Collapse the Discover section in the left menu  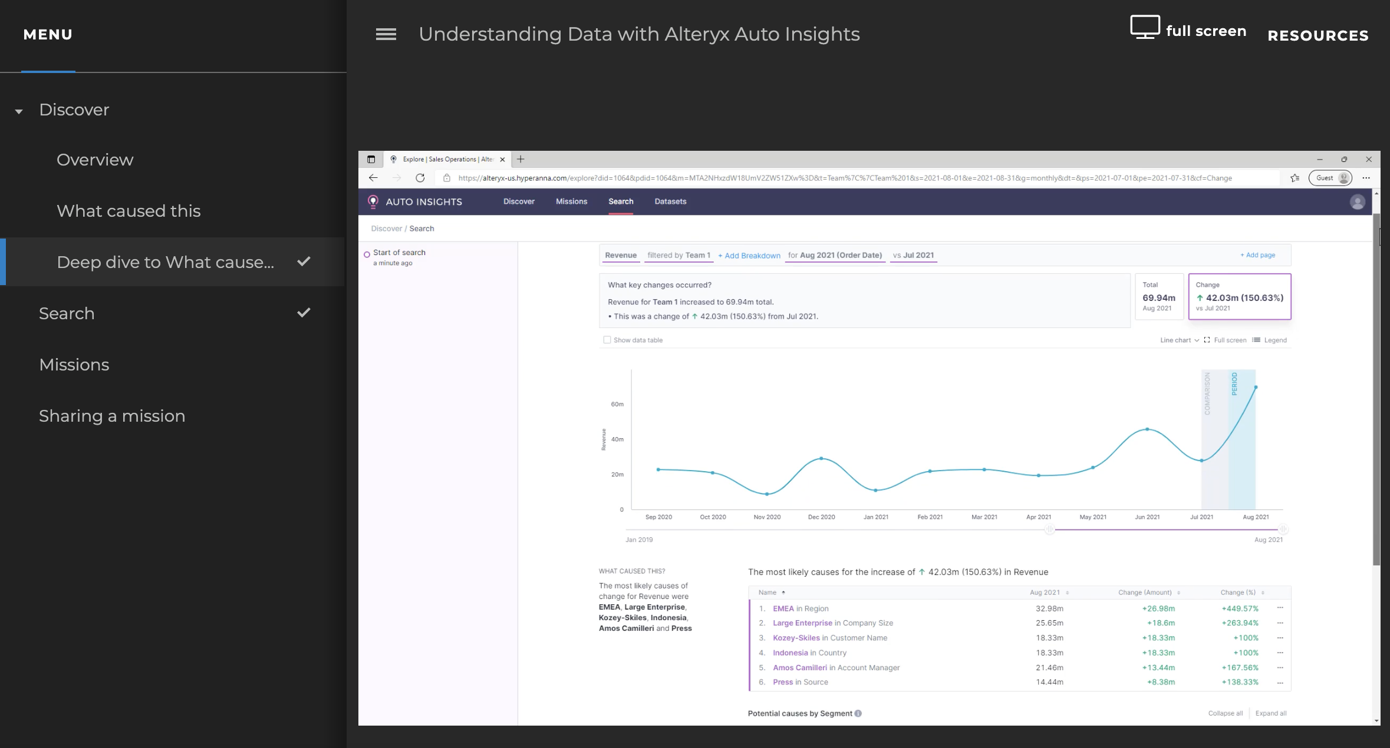(19, 111)
